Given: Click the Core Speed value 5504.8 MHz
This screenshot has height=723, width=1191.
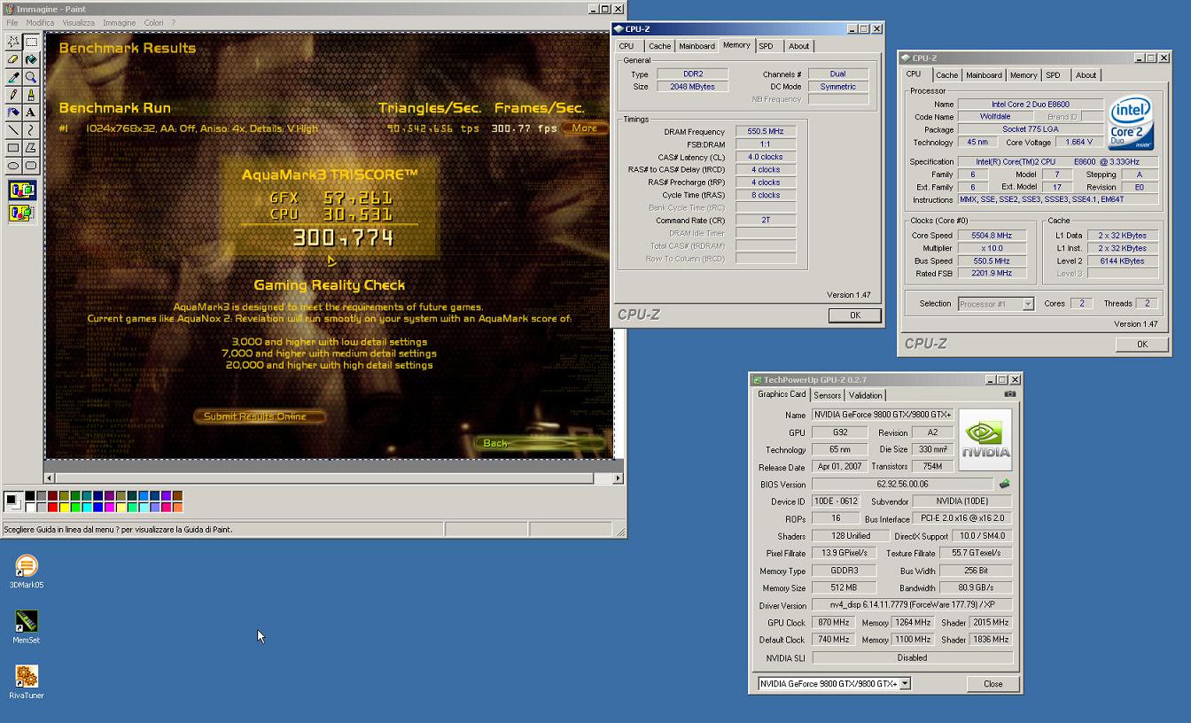Looking at the screenshot, I should tap(992, 236).
